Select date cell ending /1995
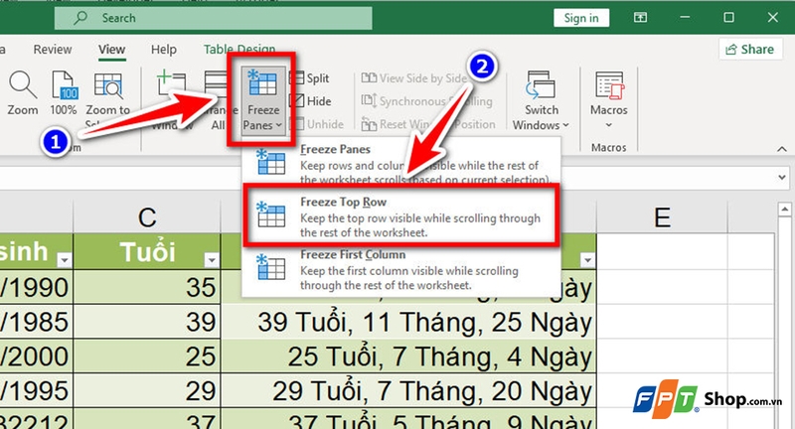Screen dimensions: 795x429 click(36, 390)
